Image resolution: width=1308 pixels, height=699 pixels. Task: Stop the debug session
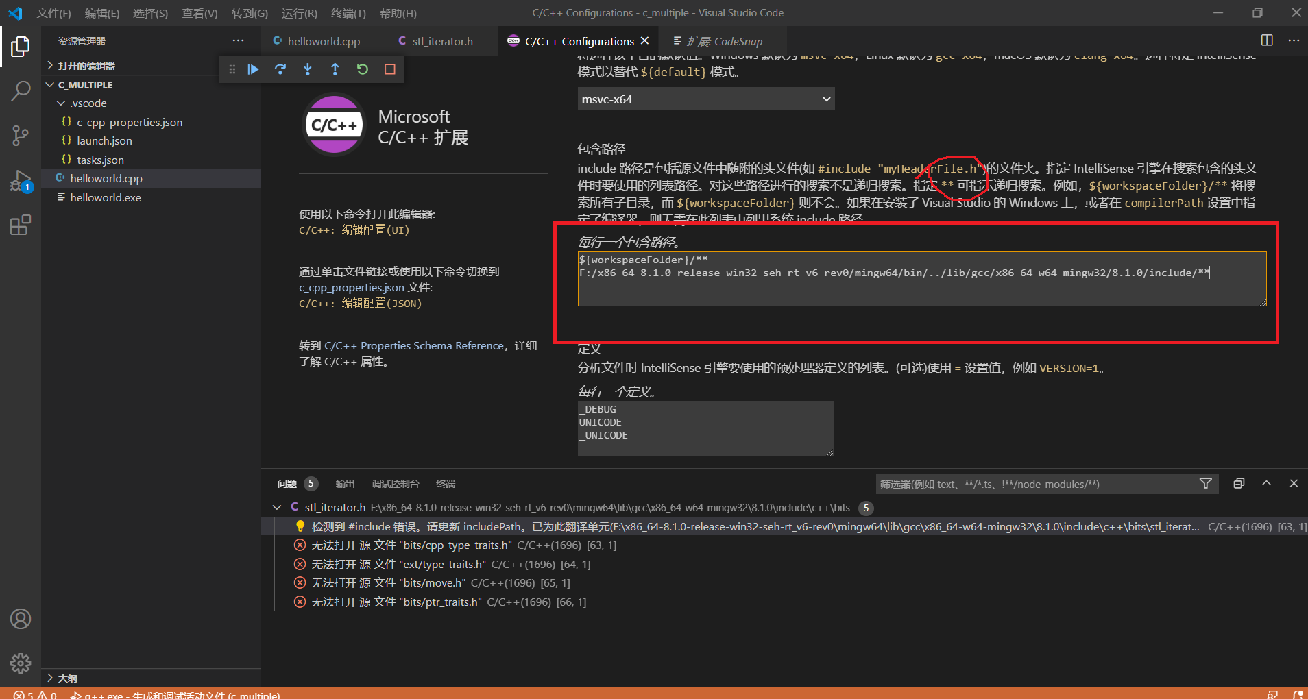click(389, 69)
